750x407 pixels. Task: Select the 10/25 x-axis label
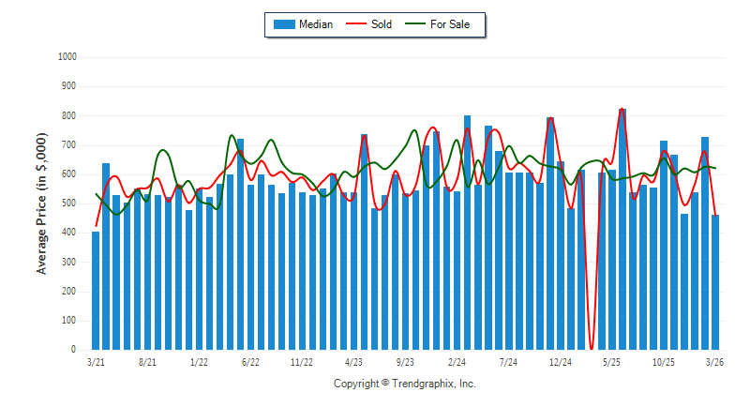(x=663, y=361)
